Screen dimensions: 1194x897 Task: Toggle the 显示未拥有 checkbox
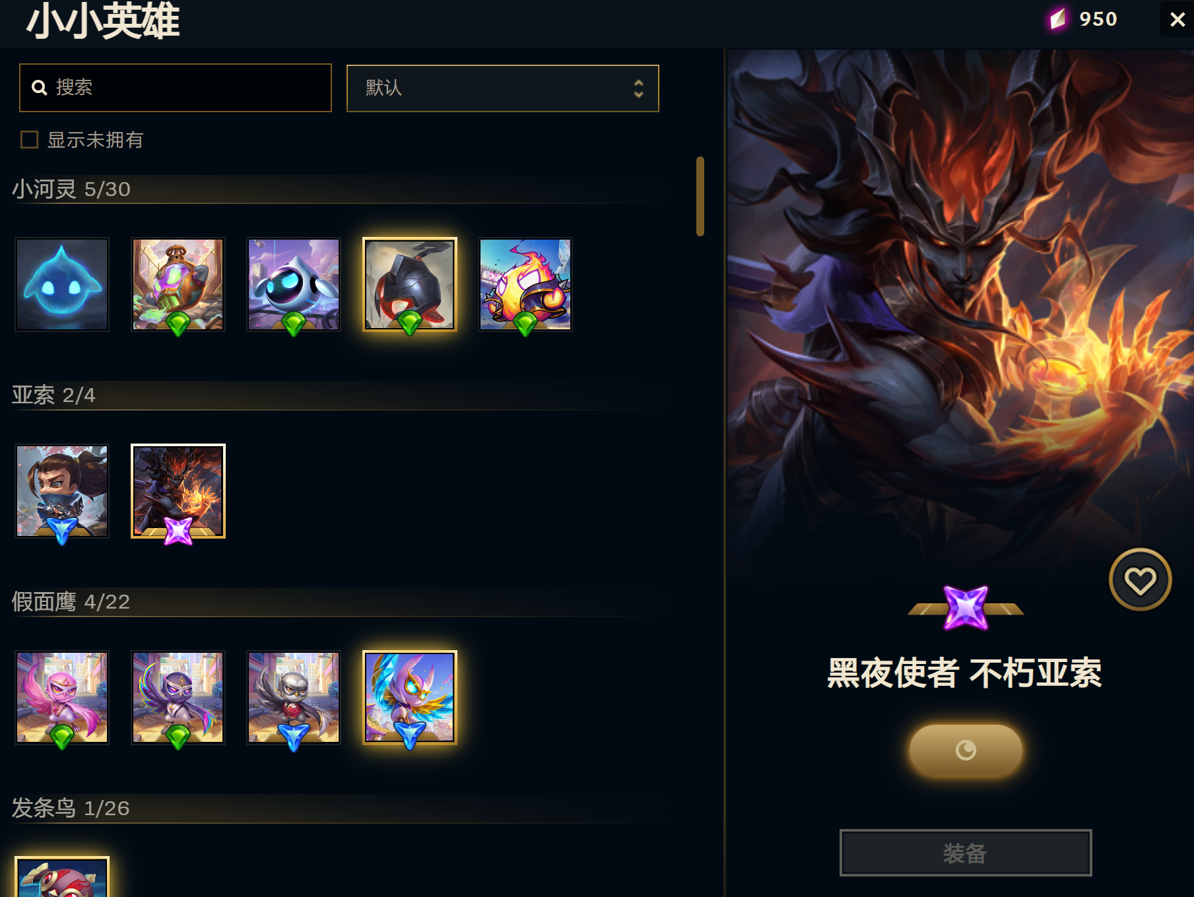click(29, 139)
